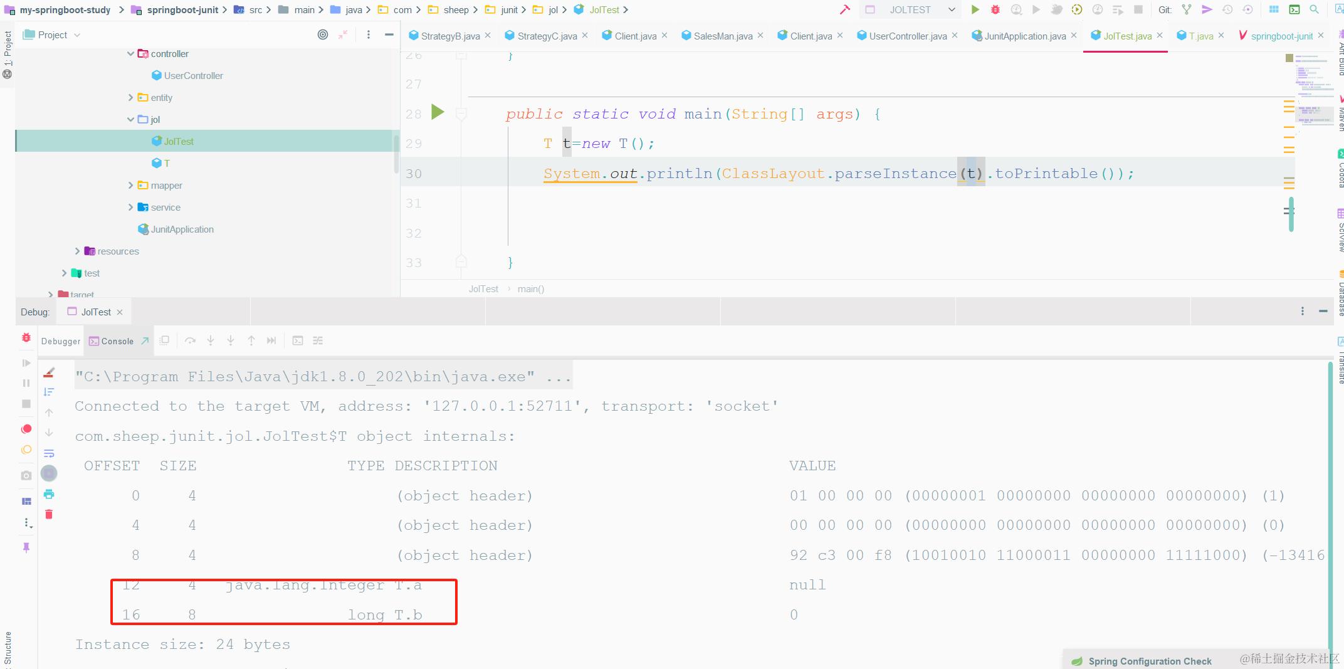This screenshot has height=669, width=1344.
Task: Open Debug panel options three dots
Action: coord(1303,311)
